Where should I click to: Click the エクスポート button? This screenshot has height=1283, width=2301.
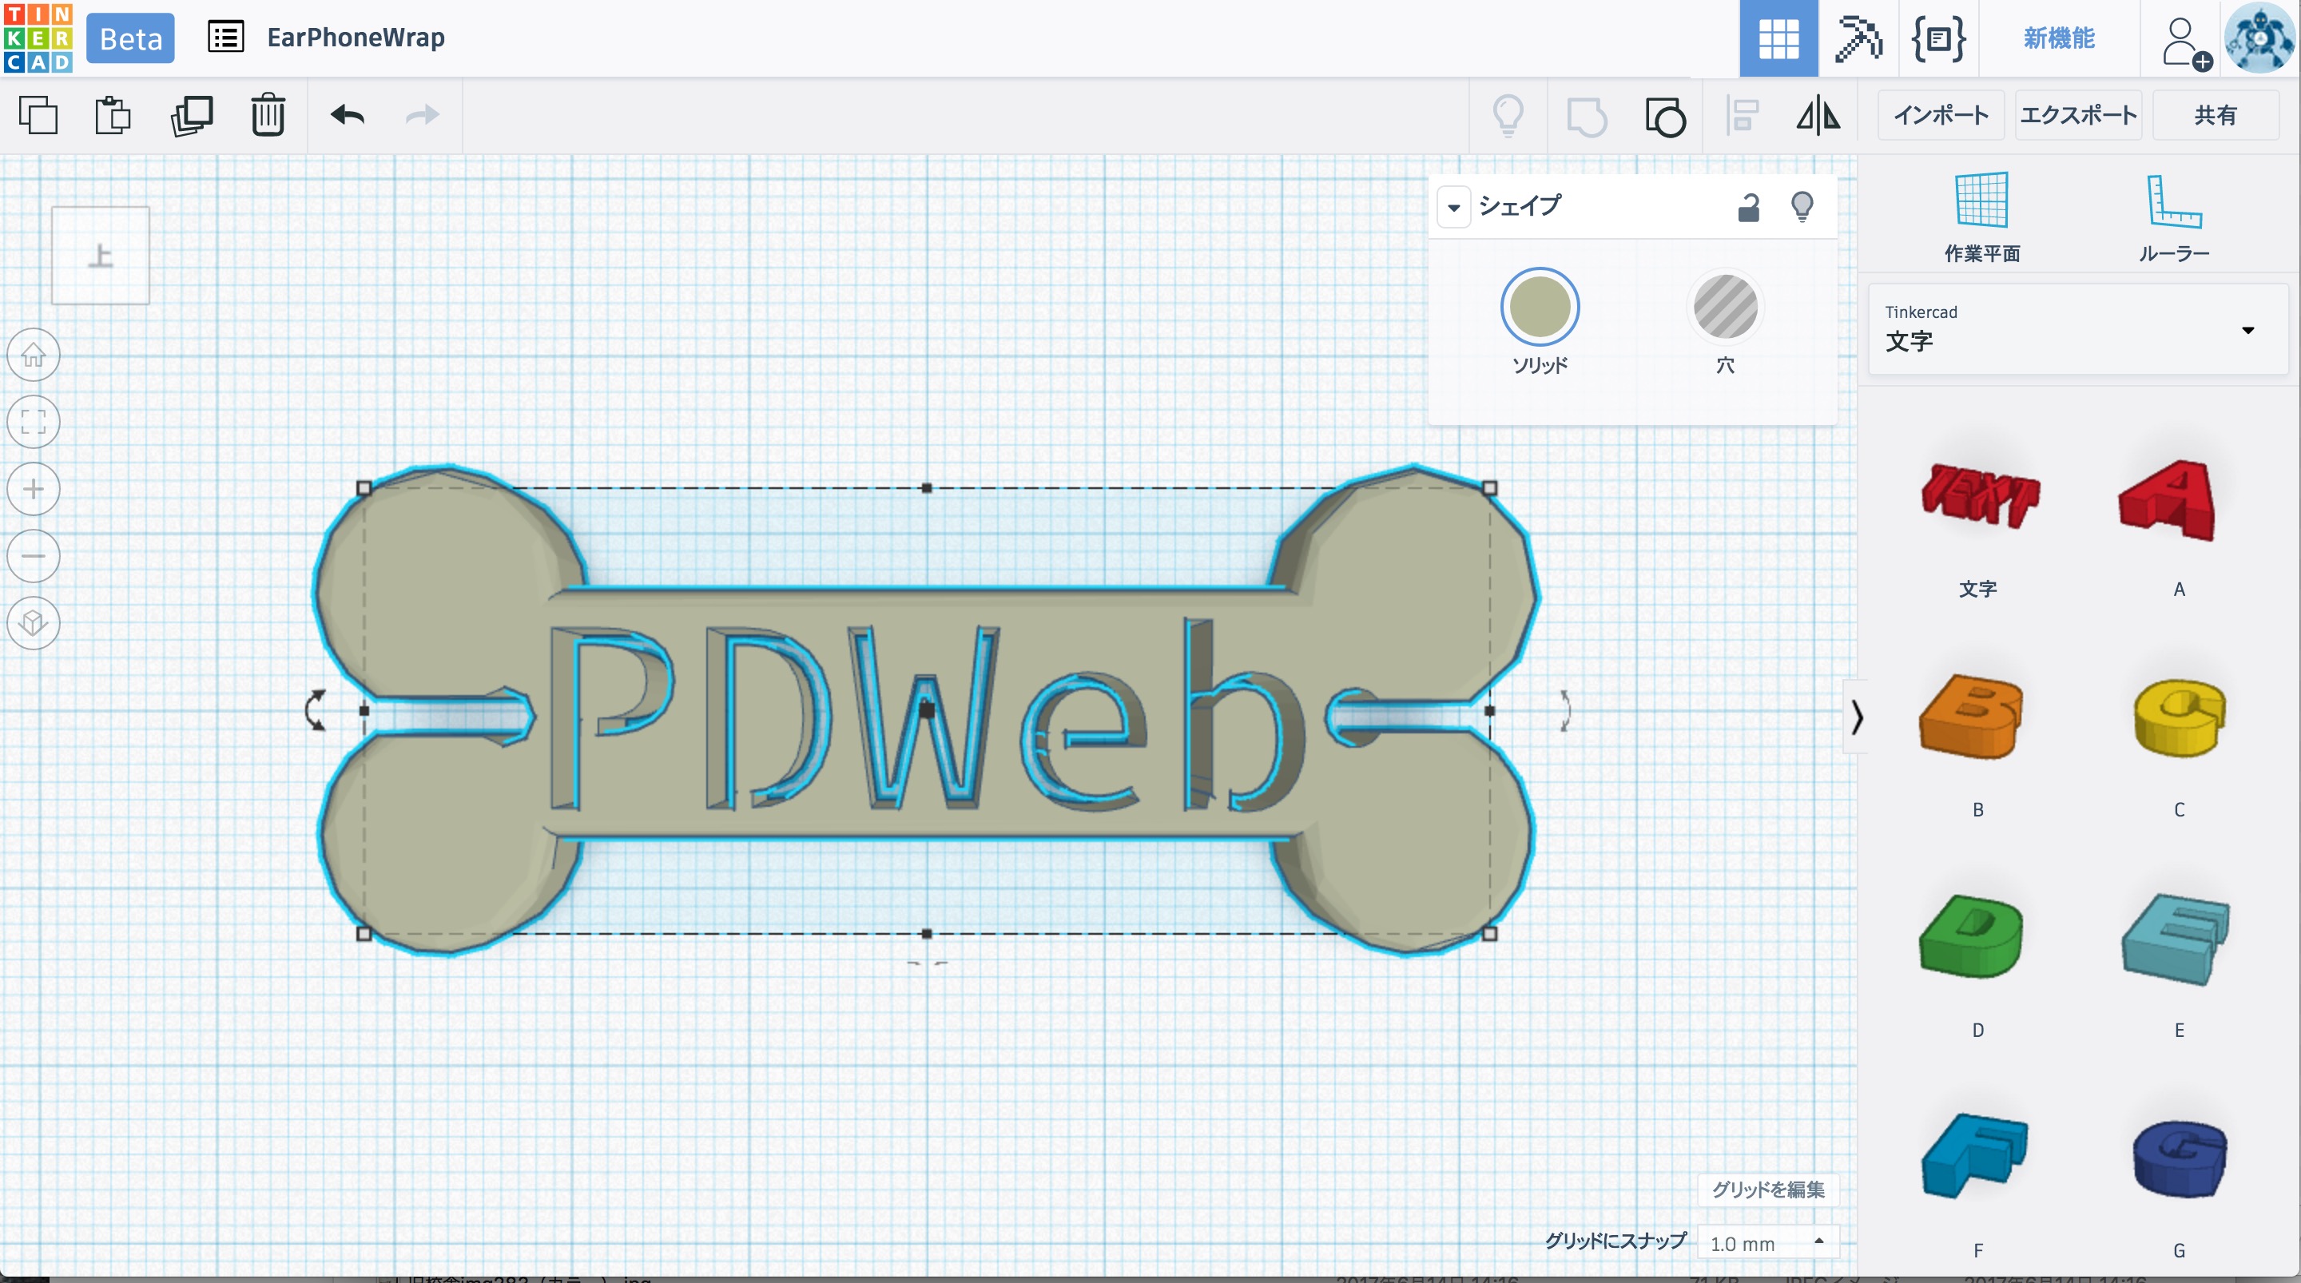2077,115
